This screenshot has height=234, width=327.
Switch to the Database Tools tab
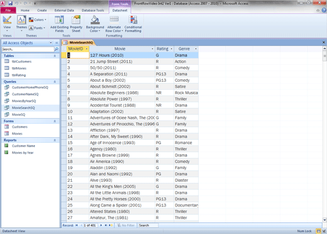(x=92, y=10)
